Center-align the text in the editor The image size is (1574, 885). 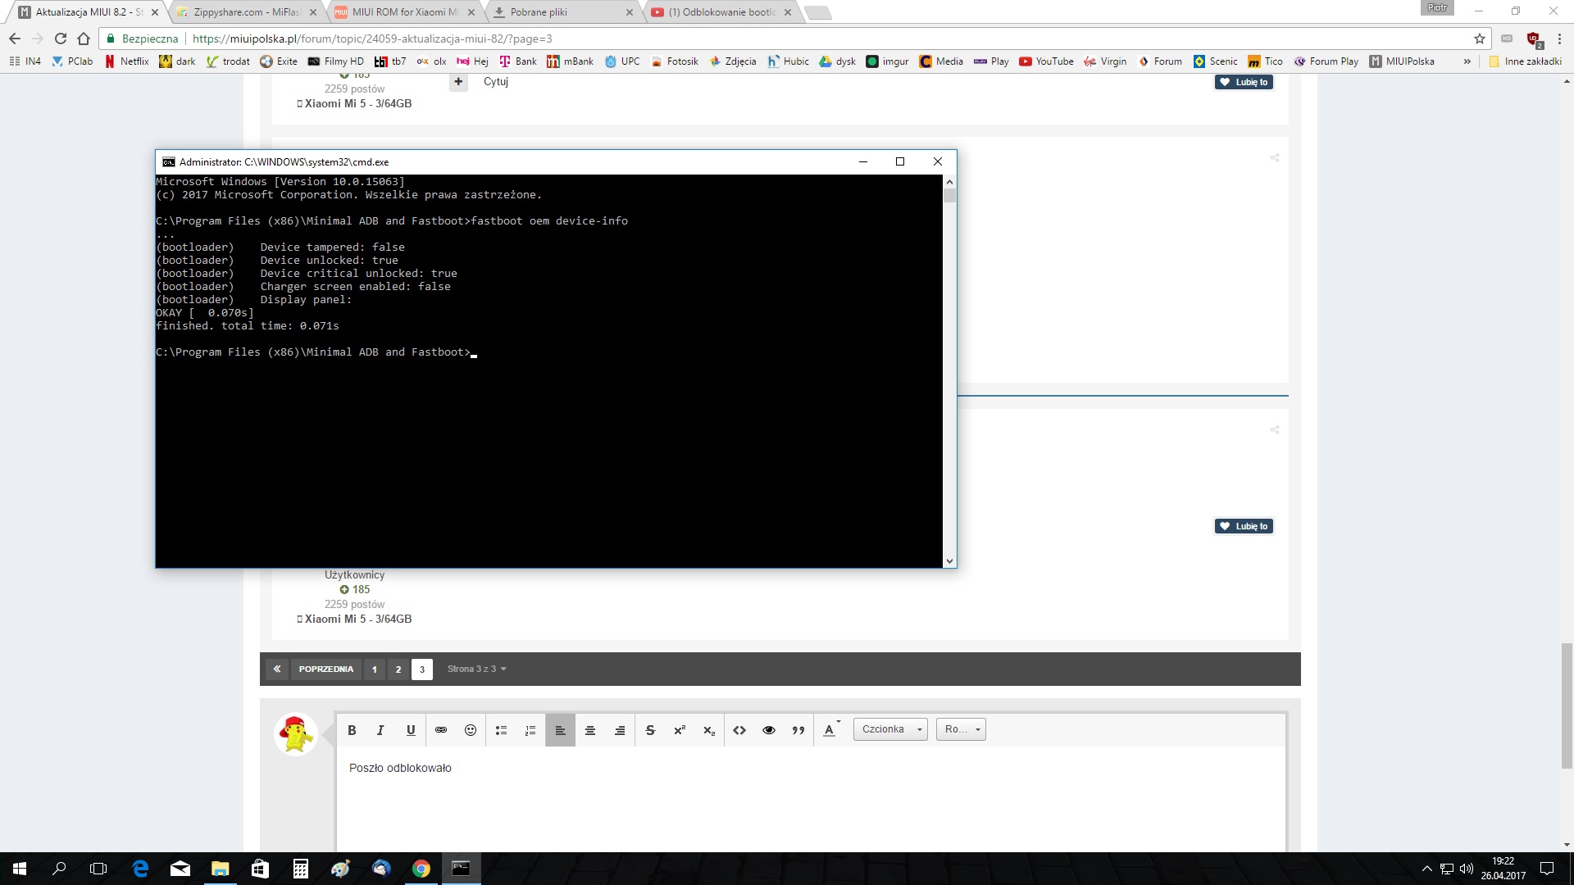coord(590,730)
